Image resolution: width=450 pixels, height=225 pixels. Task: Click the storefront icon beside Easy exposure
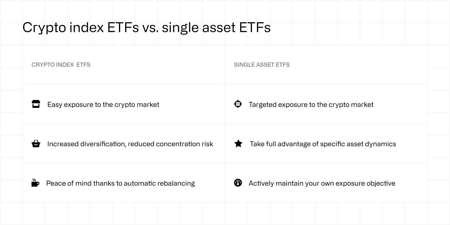click(36, 104)
